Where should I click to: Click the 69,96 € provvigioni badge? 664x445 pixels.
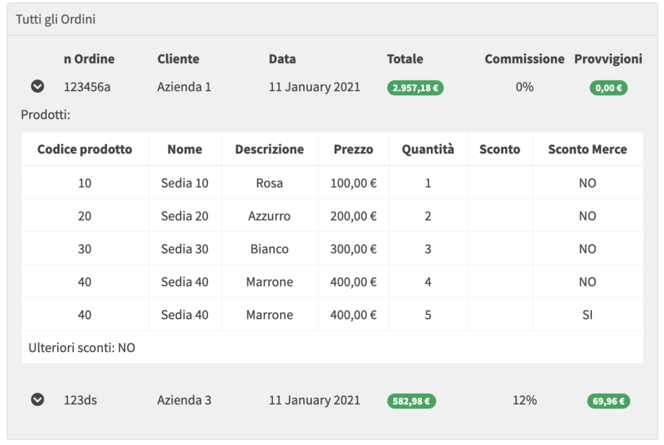coord(608,401)
